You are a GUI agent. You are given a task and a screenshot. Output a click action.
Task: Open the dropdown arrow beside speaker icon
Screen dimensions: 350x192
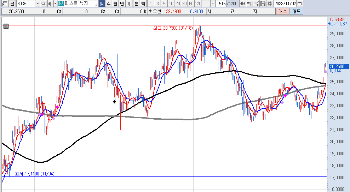[x=55, y=4]
